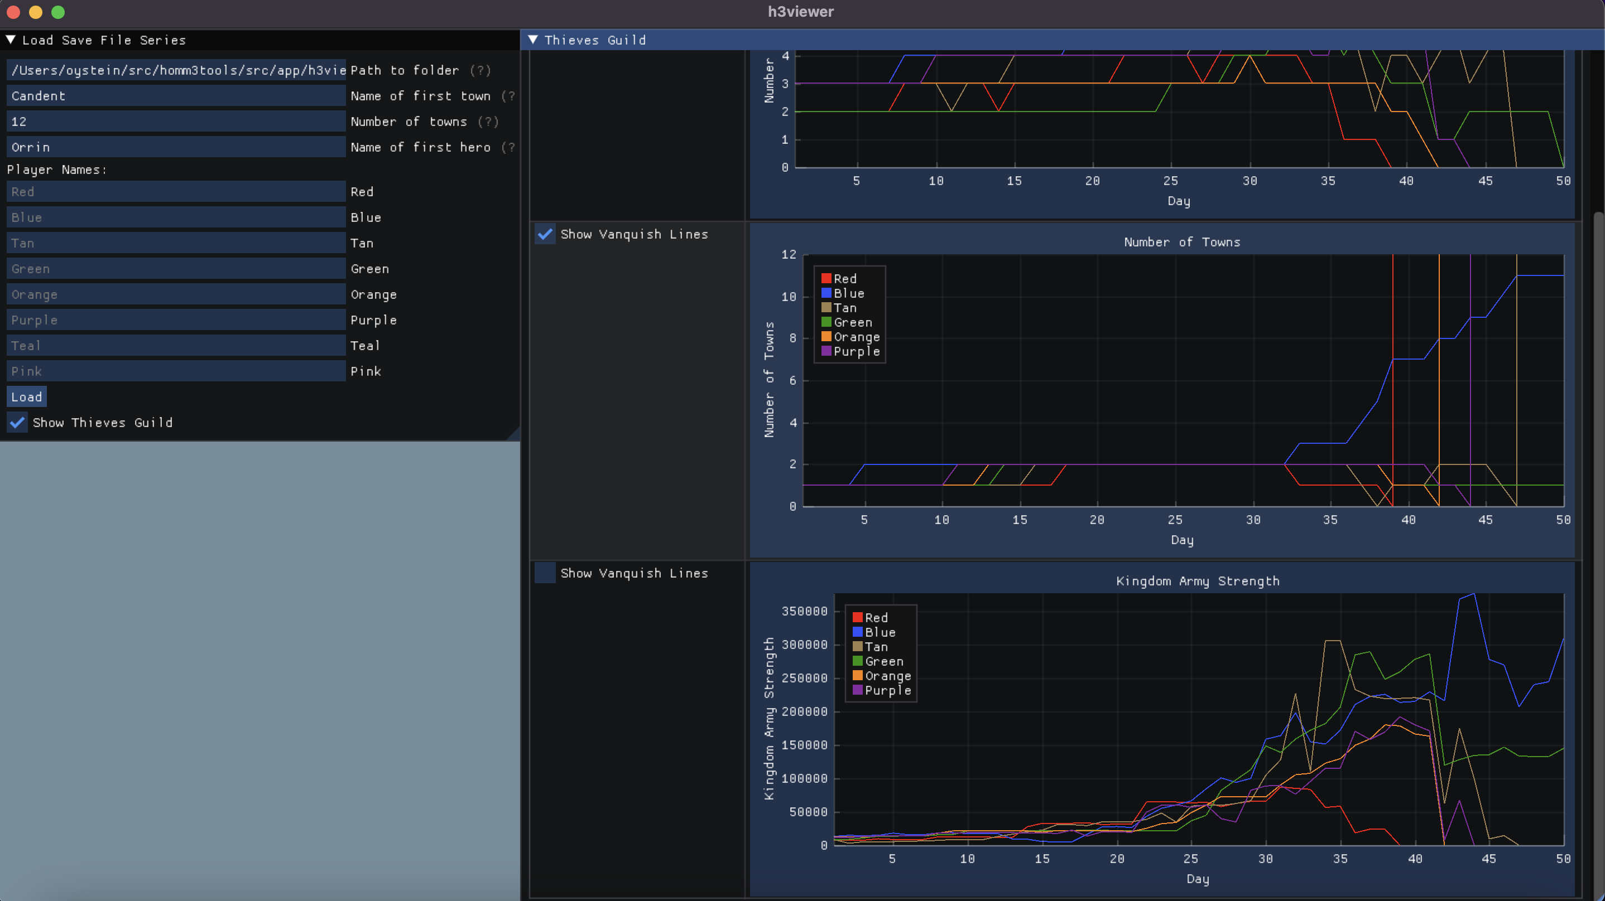Click the Path to folder input field
Screen dimensions: 1605x901
click(176, 69)
